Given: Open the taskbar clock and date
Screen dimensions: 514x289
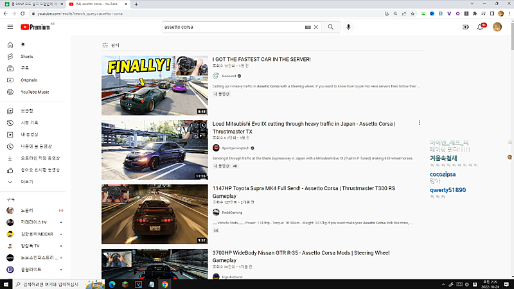Looking at the screenshot, I should (490, 284).
